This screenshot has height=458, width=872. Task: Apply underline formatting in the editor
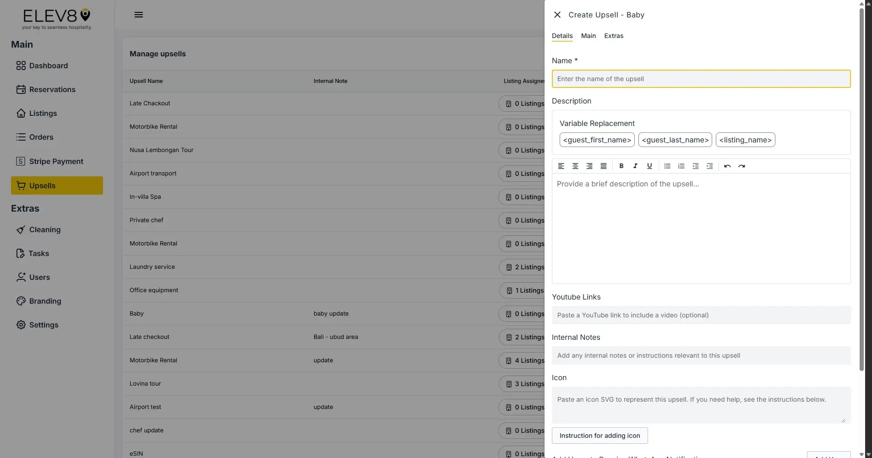(x=649, y=166)
